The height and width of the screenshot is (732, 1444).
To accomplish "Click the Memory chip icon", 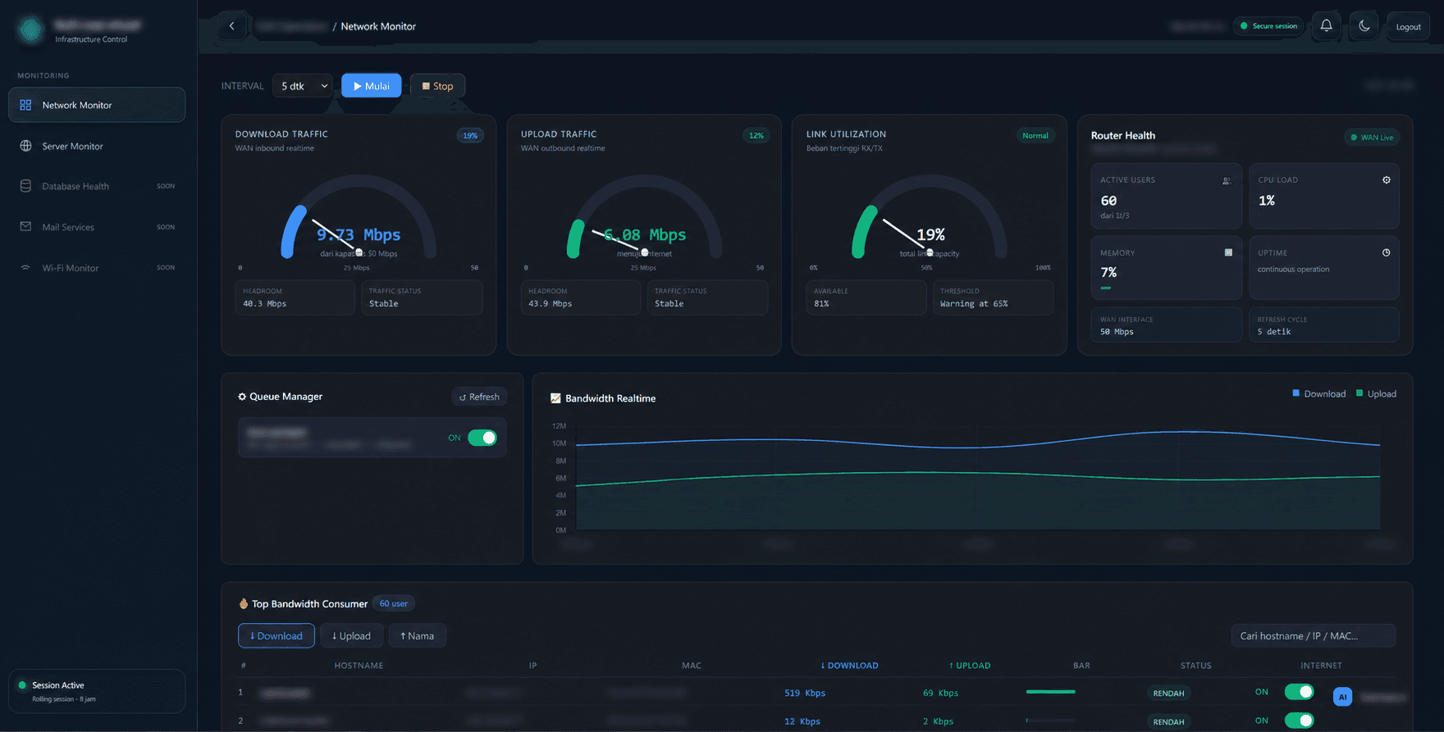I will tap(1228, 252).
